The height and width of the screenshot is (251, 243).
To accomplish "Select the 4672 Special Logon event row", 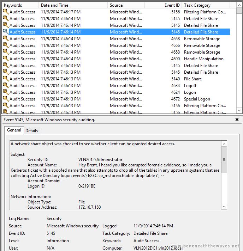I will tap(117, 99).
